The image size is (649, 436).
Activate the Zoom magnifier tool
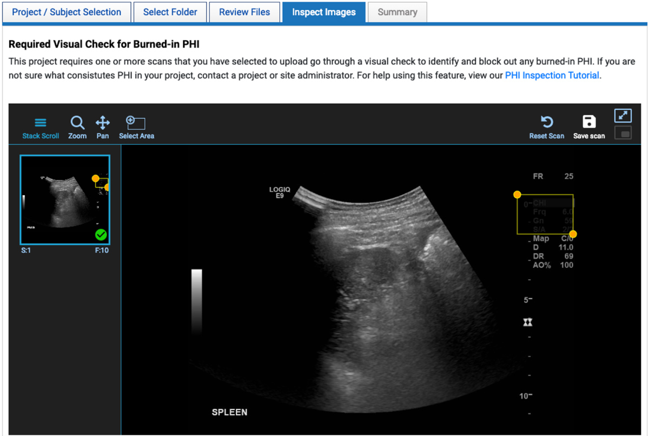pos(77,128)
